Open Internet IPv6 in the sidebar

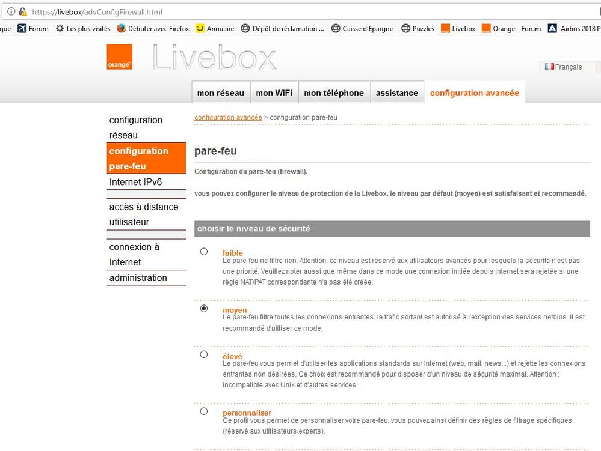tap(146, 182)
